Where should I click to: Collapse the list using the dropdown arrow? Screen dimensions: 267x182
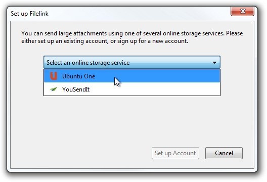pos(214,63)
